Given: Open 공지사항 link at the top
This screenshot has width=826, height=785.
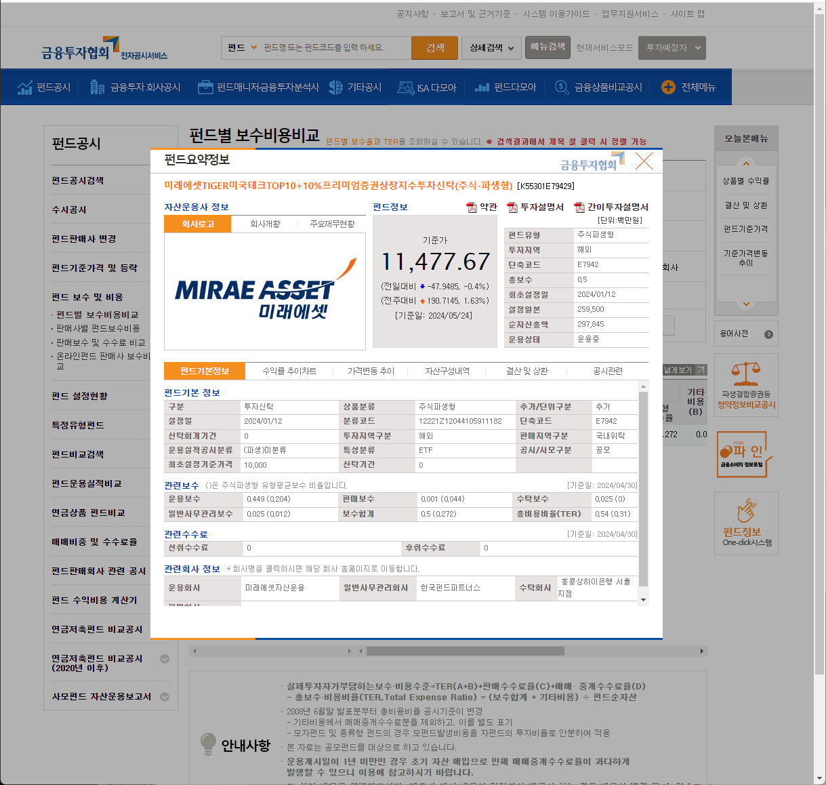Looking at the screenshot, I should click(x=412, y=14).
